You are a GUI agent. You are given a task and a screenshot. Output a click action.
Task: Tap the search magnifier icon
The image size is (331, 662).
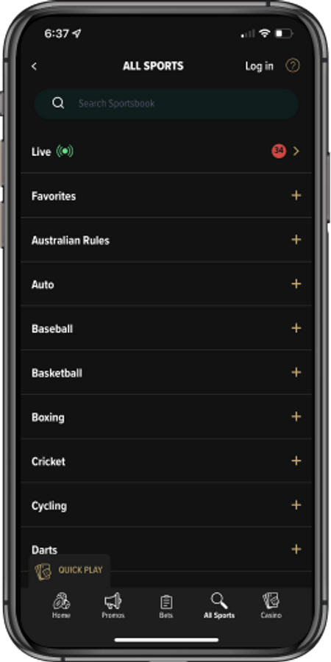(x=58, y=103)
